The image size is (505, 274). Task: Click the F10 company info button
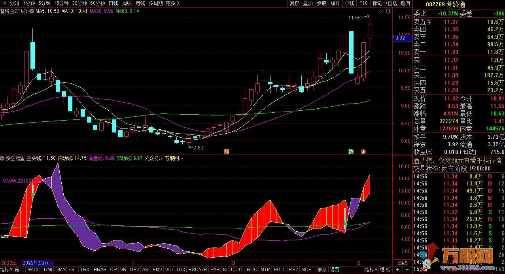point(363,3)
